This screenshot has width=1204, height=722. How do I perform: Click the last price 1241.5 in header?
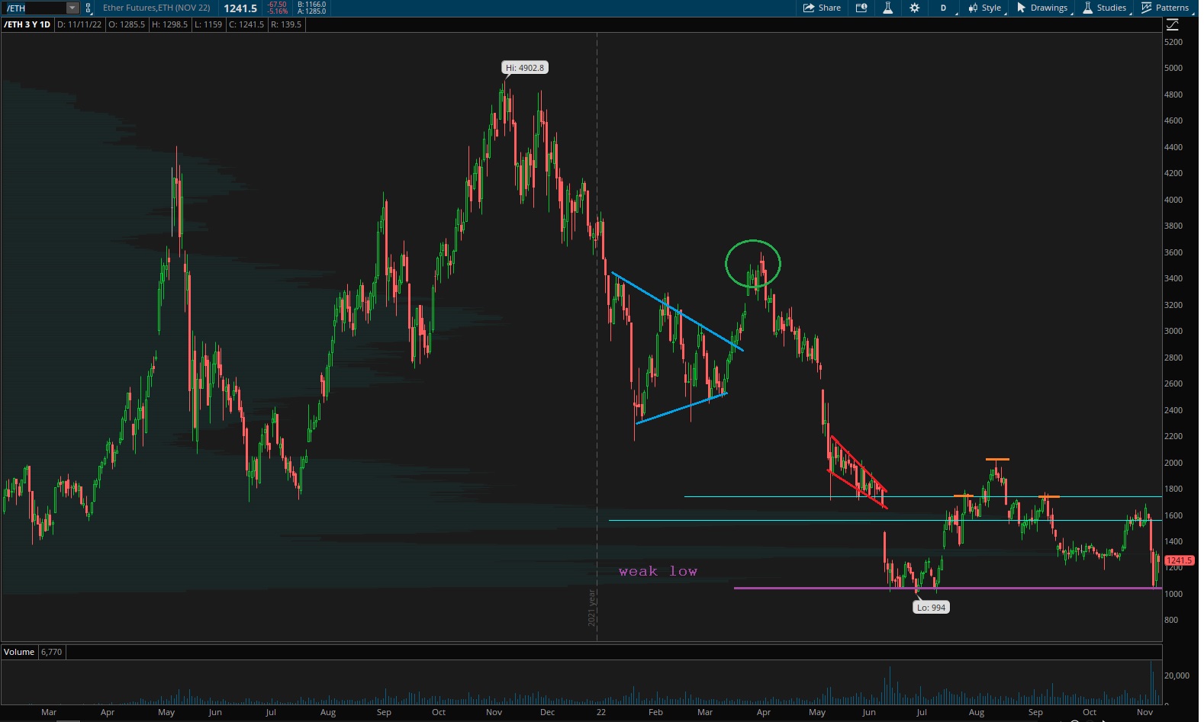[x=240, y=8]
